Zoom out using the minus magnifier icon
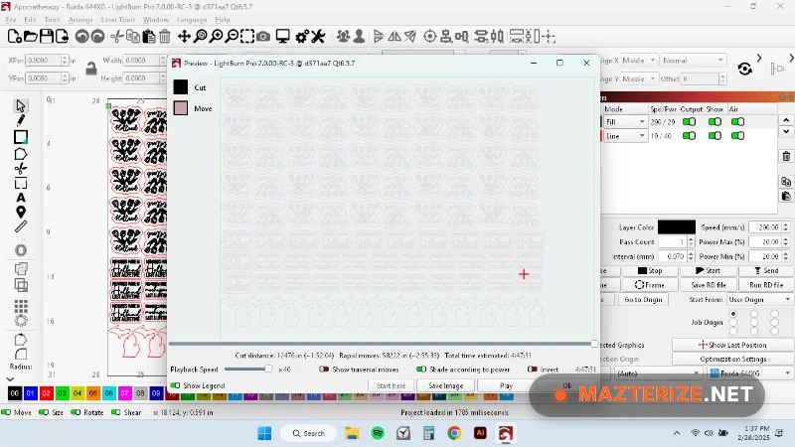This screenshot has width=795, height=447. [x=232, y=37]
